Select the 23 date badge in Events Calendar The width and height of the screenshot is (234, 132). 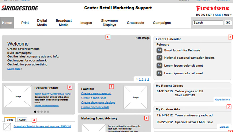tap(159, 58)
